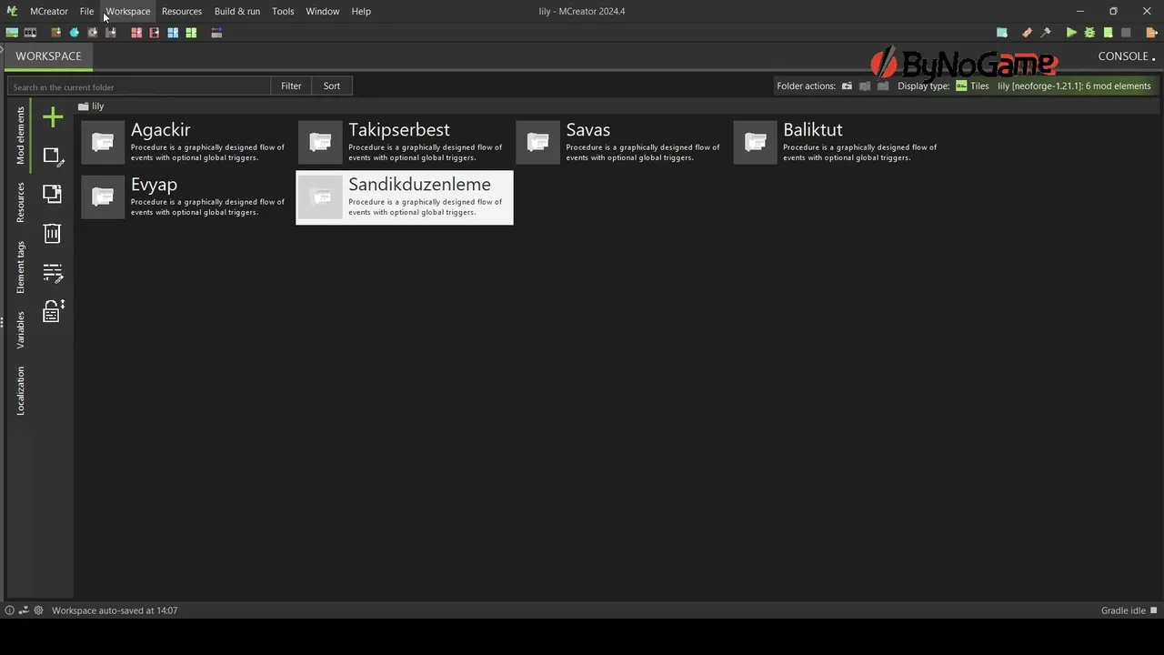Open the Localization vertical tab
This screenshot has height=655, width=1164.
20,391
